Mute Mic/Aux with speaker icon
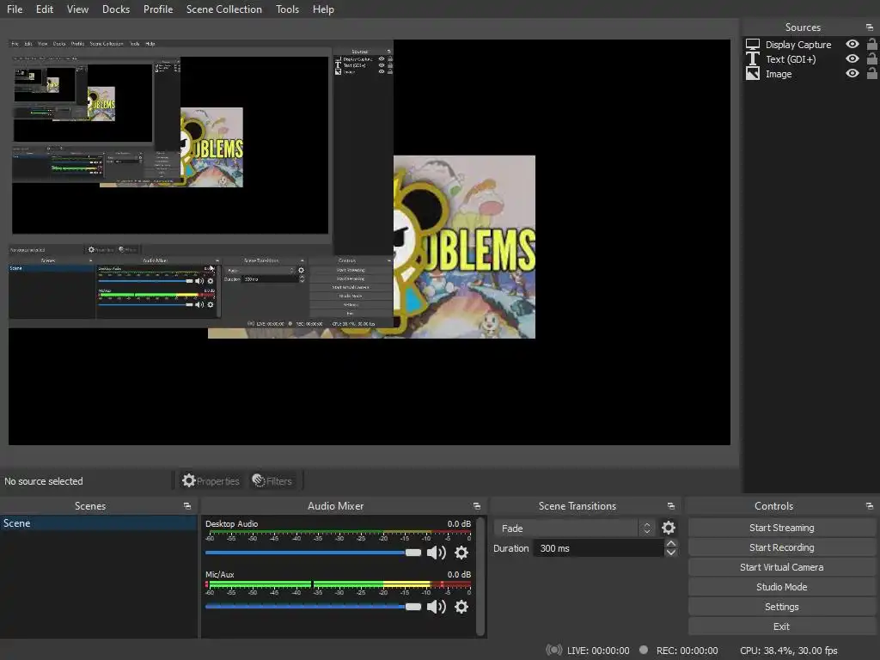Image resolution: width=880 pixels, height=660 pixels. (x=436, y=607)
